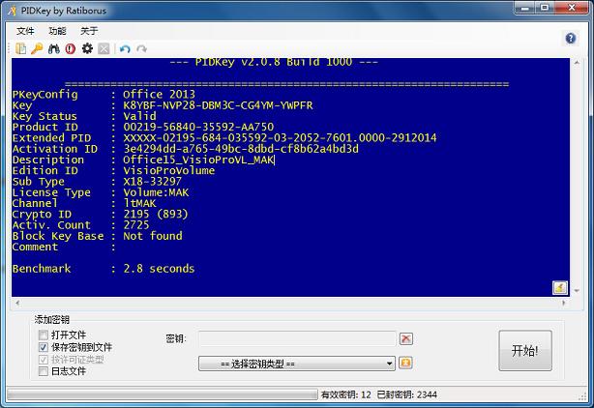The image size is (594, 408).
Task: Click the Crypto ID value 2195 (893)
Action: point(156,215)
